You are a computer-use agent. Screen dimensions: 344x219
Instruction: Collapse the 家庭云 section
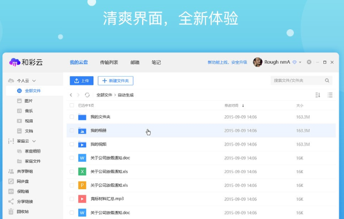[x=34, y=141]
